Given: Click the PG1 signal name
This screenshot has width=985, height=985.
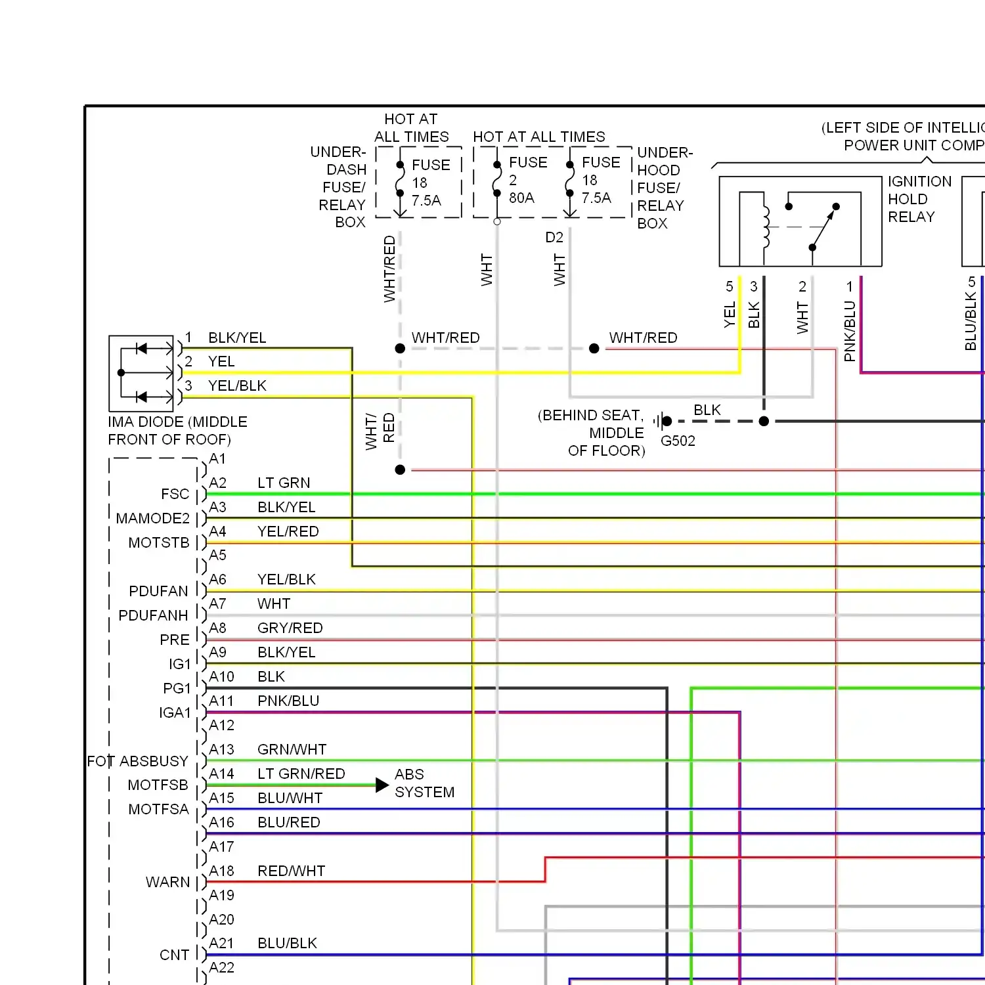Looking at the screenshot, I should (x=177, y=688).
